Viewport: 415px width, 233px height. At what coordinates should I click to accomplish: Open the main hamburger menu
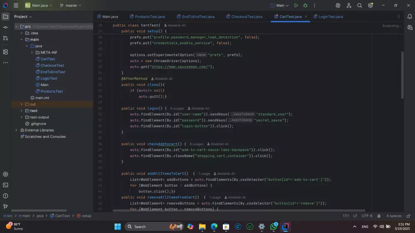pyautogui.click(x=16, y=5)
